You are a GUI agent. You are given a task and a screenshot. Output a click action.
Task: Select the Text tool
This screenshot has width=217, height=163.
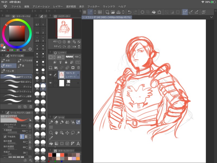coord(78,143)
